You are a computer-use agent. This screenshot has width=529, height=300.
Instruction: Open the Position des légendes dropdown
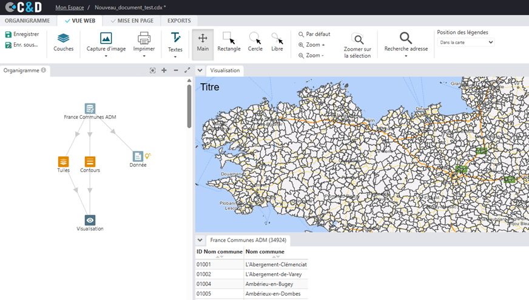point(465,42)
